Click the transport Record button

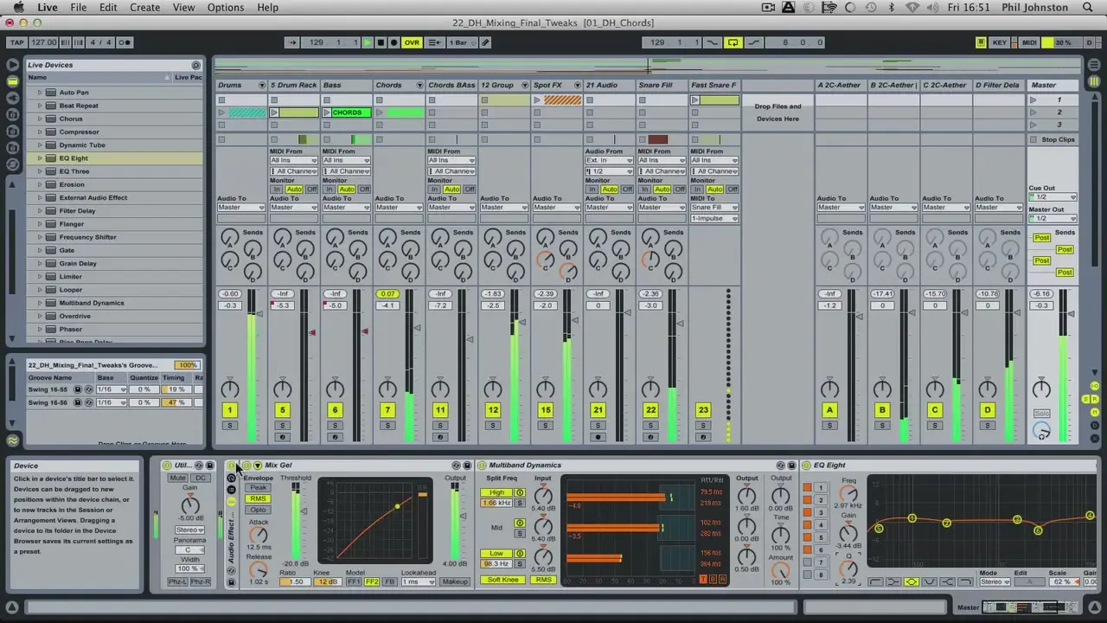tap(394, 42)
